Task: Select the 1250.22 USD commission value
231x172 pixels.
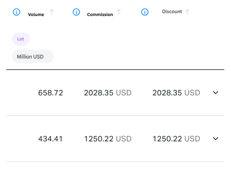Action: pyautogui.click(x=108, y=139)
